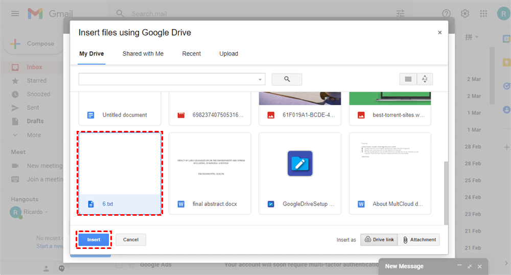Open the main menu hamburger icon
The width and height of the screenshot is (511, 275).
click(15, 14)
